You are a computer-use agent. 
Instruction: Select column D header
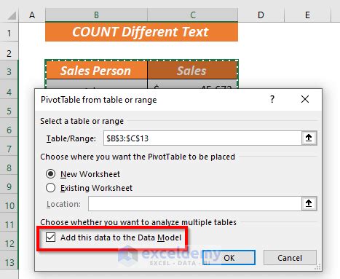pyautogui.click(x=261, y=15)
